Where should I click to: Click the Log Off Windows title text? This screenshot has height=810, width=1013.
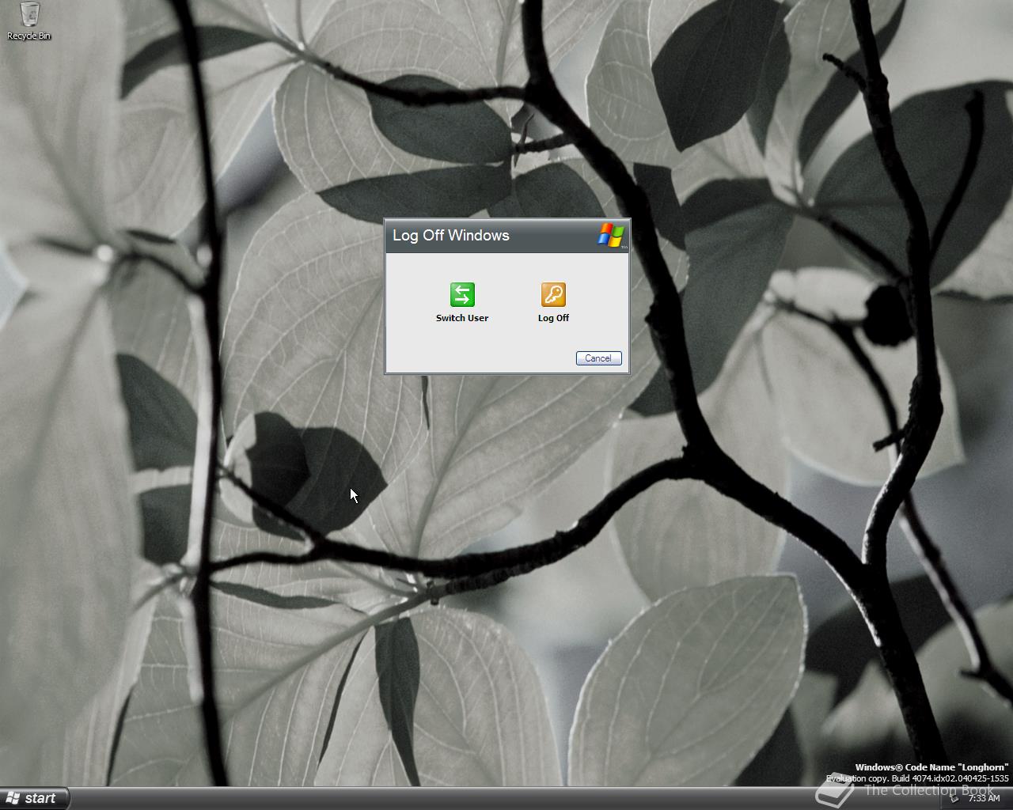coord(451,235)
